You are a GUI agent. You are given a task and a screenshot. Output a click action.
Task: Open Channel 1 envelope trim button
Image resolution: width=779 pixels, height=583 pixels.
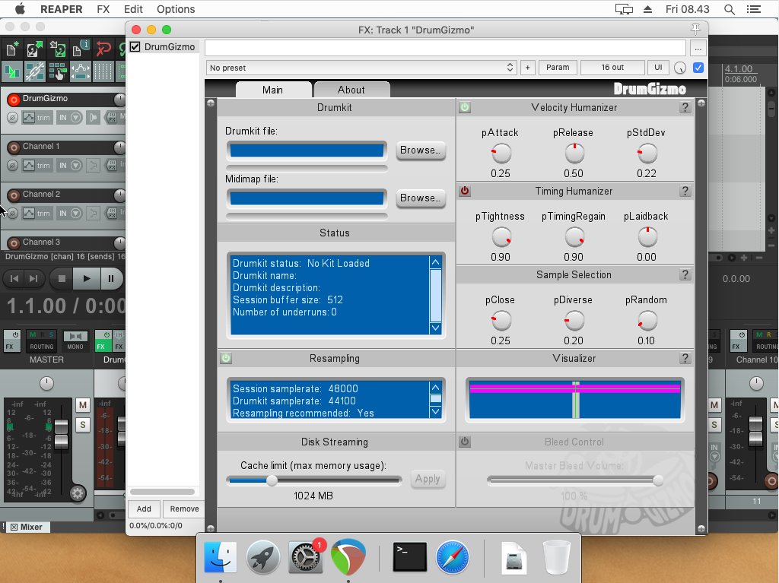click(37, 166)
